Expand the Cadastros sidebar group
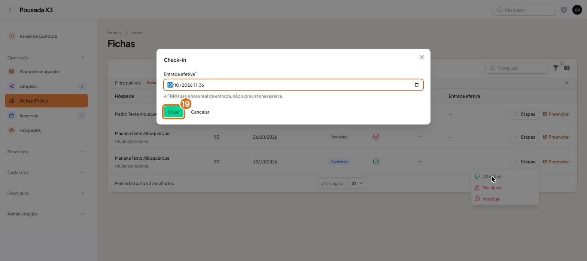This screenshot has height=261, width=587. tap(46, 173)
